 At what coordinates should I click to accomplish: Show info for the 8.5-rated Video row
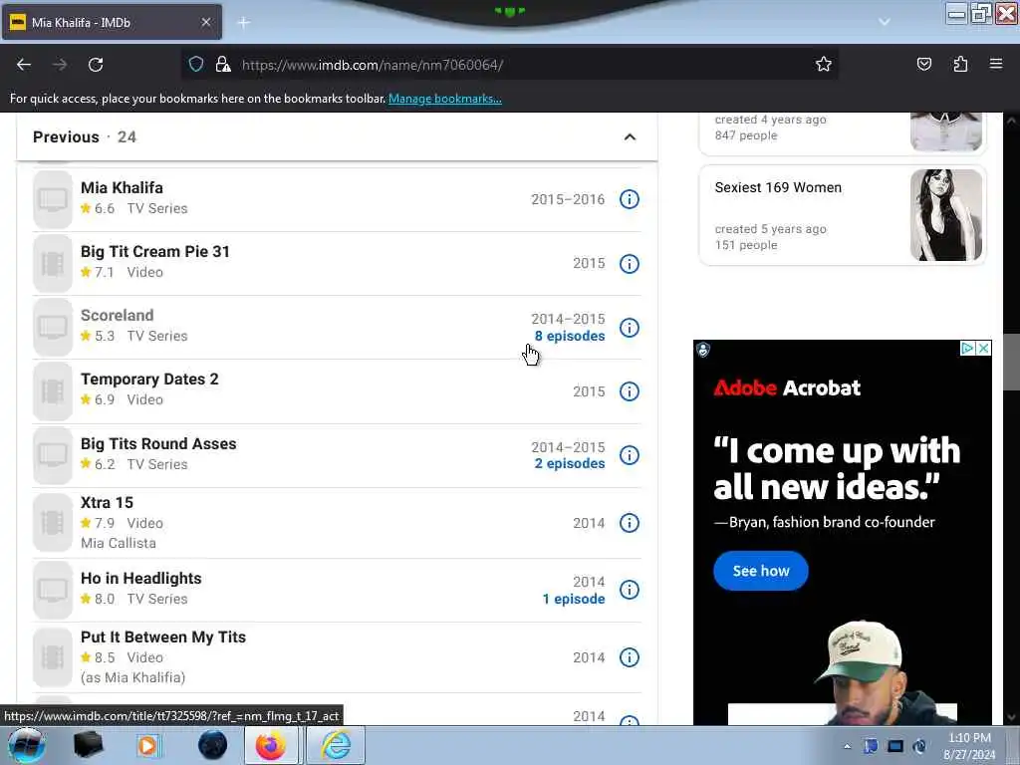click(x=630, y=657)
